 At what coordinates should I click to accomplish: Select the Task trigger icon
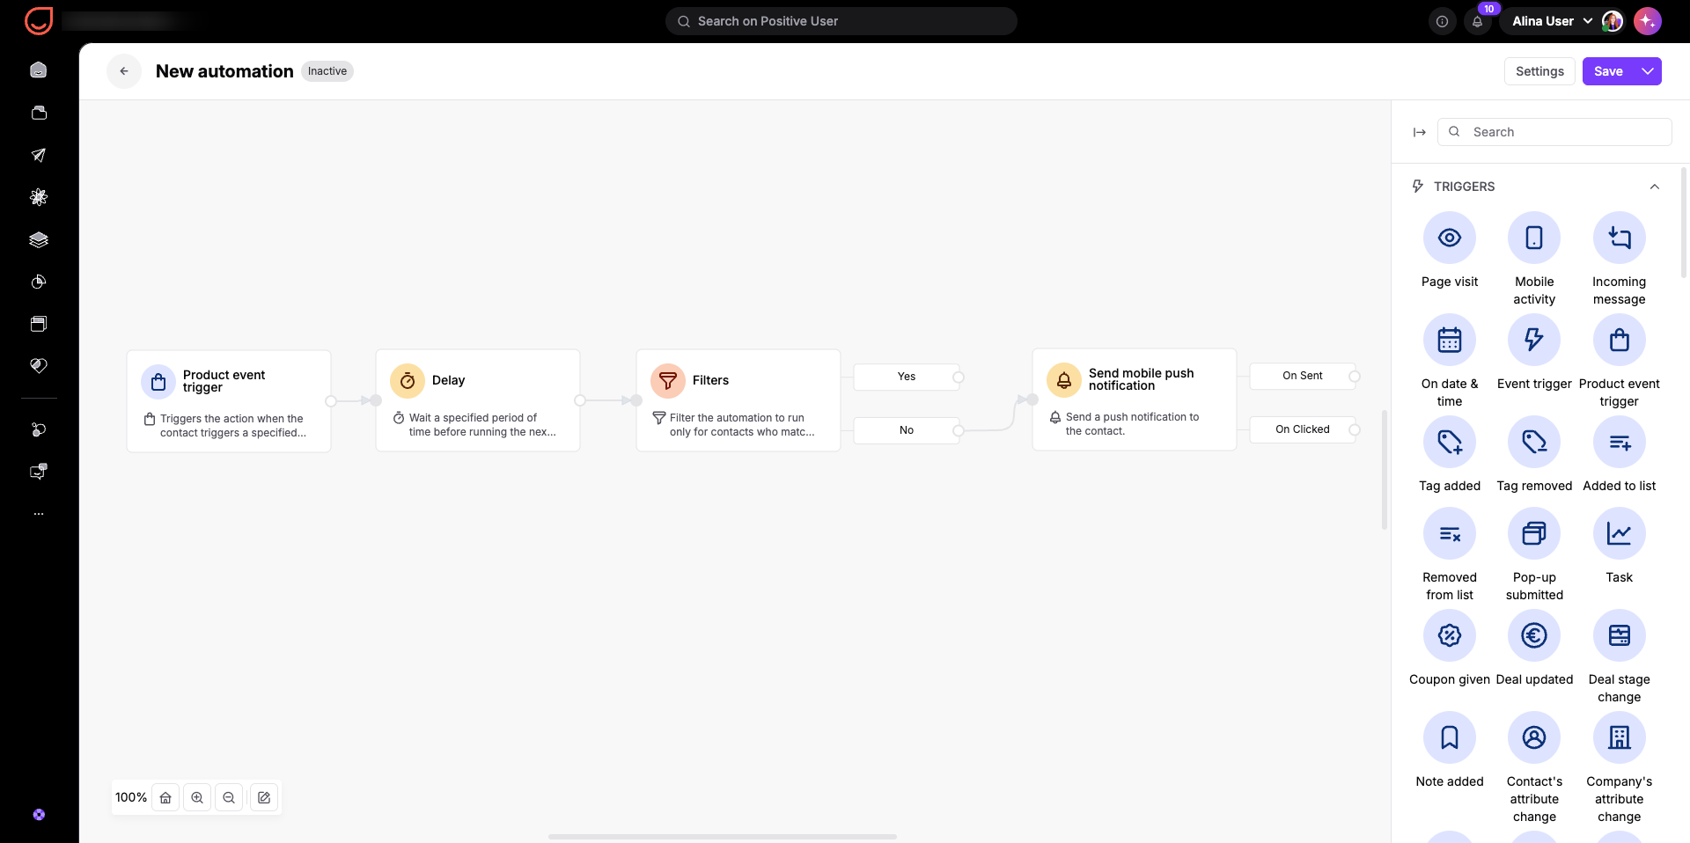coord(1619,533)
